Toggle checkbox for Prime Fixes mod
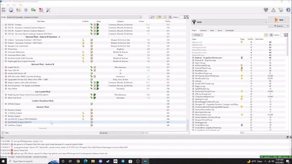Screen dimensions: 292x164 point(6,49)
